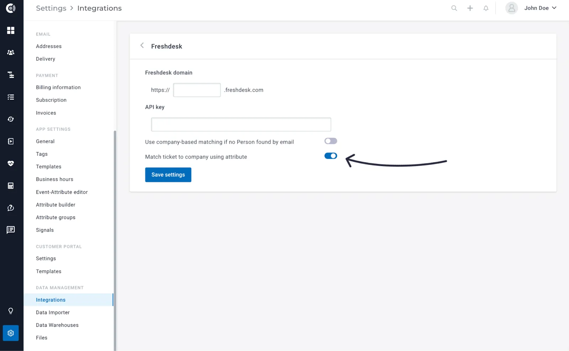569x351 pixels.
Task: Click Settings breadcrumb link
Action: coord(51,8)
